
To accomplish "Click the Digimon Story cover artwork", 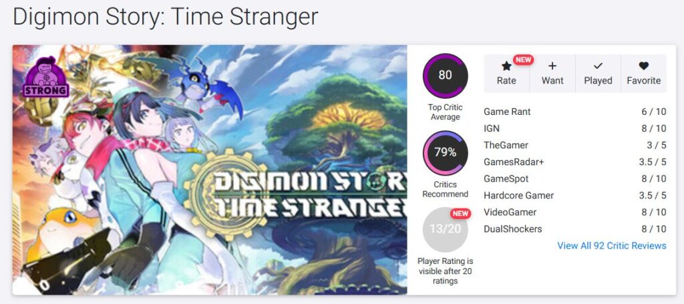I will coord(210,170).
